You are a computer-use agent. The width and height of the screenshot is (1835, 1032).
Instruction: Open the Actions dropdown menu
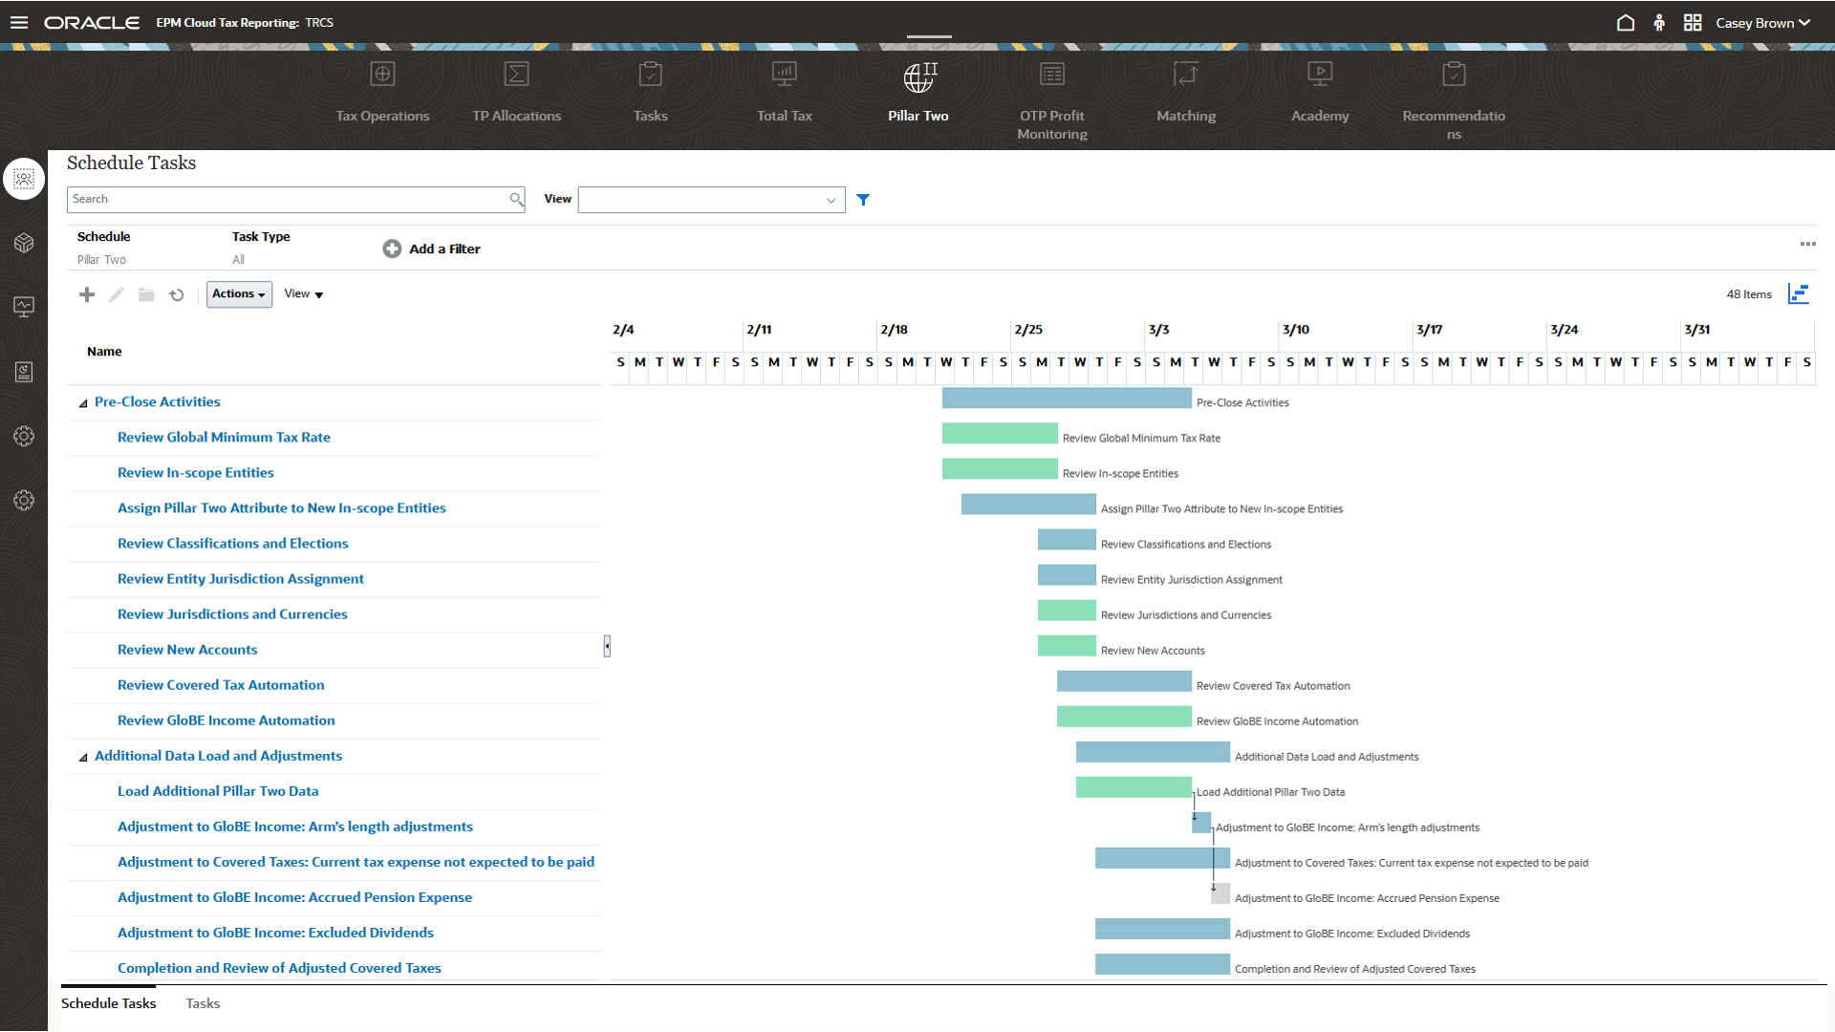[239, 294]
